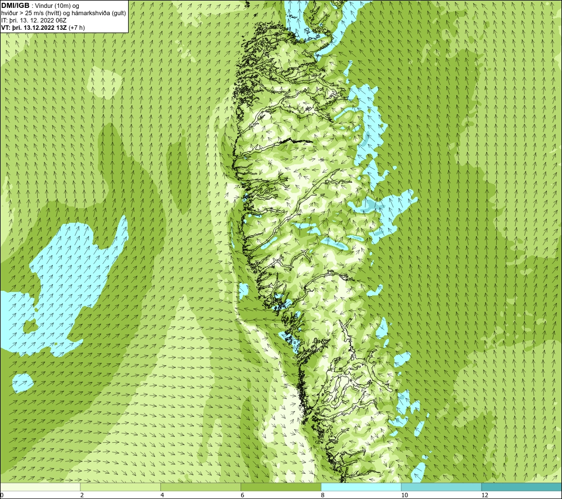Click the 10–12 m/s turquoise swatch

(442, 487)
